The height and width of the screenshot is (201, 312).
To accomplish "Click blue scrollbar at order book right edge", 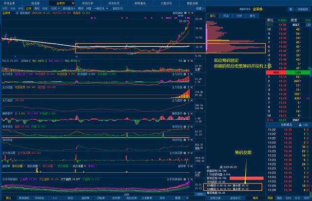I will point(311,73).
